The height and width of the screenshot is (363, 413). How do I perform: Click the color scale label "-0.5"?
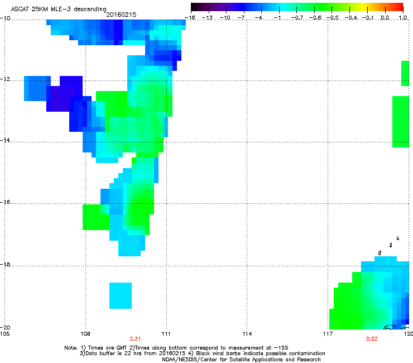[x=333, y=18]
